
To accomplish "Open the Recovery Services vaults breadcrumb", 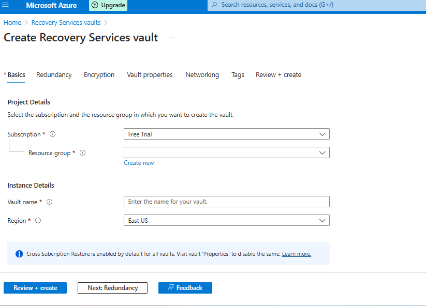I will (x=66, y=23).
